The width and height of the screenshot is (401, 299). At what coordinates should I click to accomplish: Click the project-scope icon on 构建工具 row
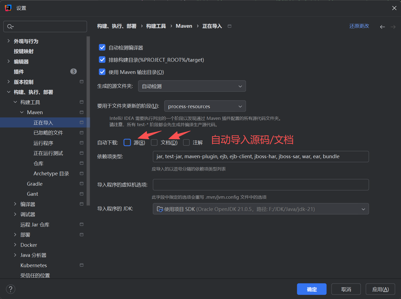pyautogui.click(x=81, y=102)
